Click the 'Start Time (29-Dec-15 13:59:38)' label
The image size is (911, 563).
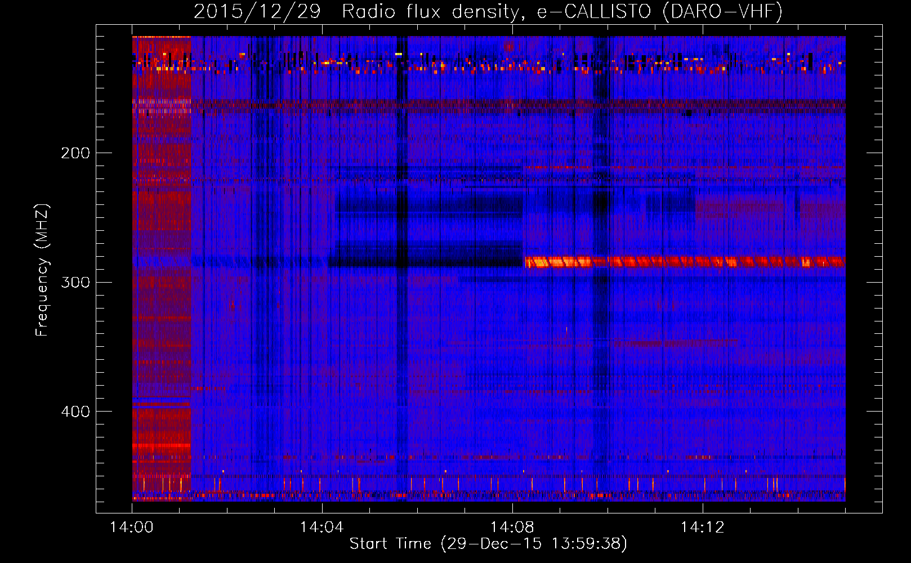[x=488, y=544]
